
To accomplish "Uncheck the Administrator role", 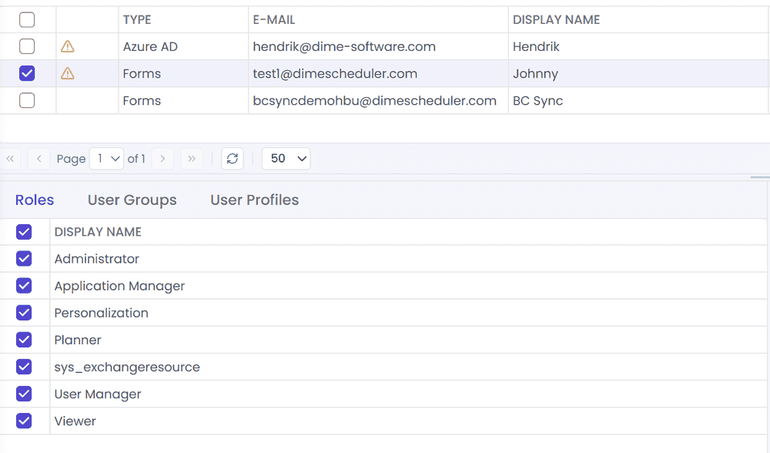I will click(x=24, y=259).
